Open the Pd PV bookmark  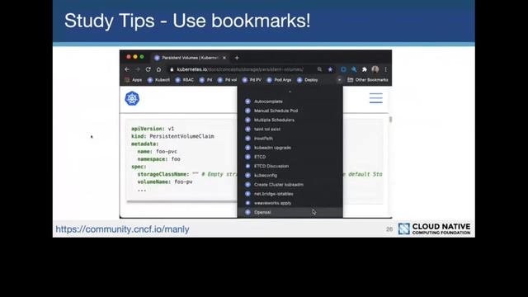252,80
